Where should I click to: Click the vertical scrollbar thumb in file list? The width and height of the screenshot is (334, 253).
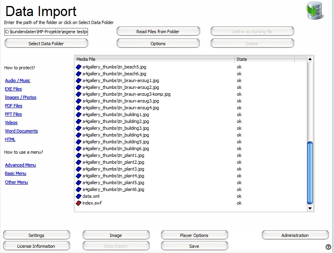coord(310,172)
